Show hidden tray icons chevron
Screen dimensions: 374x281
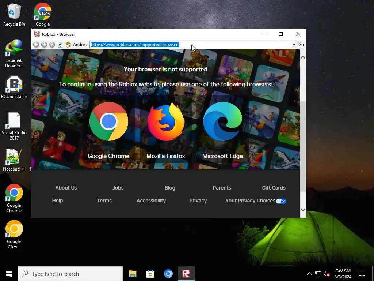click(x=309, y=274)
